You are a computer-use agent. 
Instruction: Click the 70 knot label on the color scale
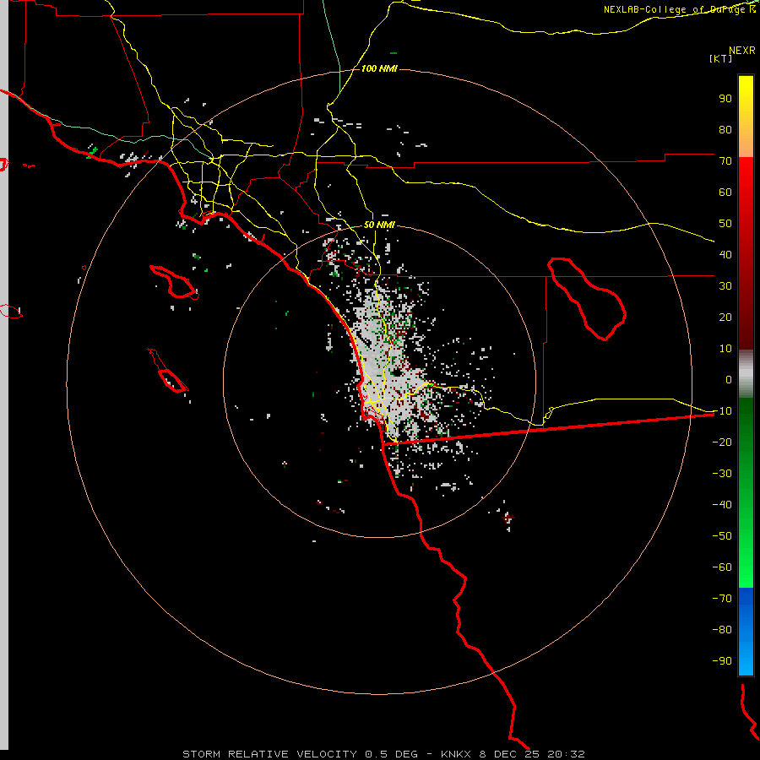(x=725, y=161)
